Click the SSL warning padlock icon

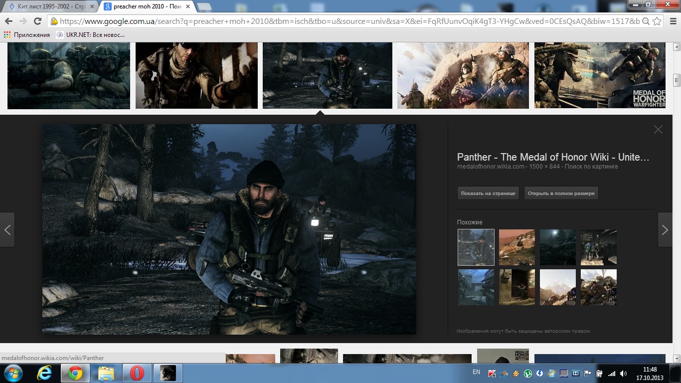[54, 21]
